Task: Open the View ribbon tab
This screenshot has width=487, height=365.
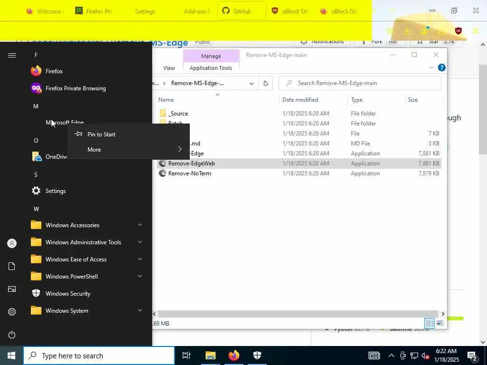Action: point(169,68)
